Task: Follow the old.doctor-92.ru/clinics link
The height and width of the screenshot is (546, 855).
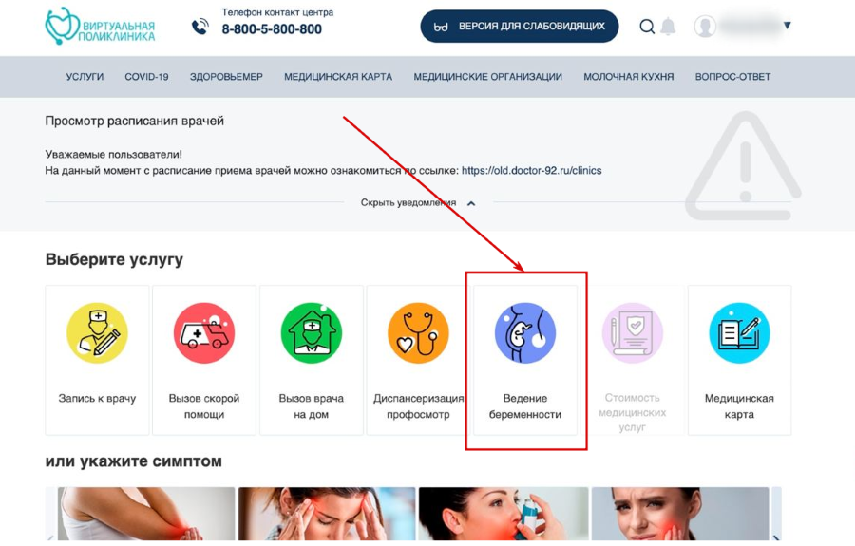Action: 532,171
